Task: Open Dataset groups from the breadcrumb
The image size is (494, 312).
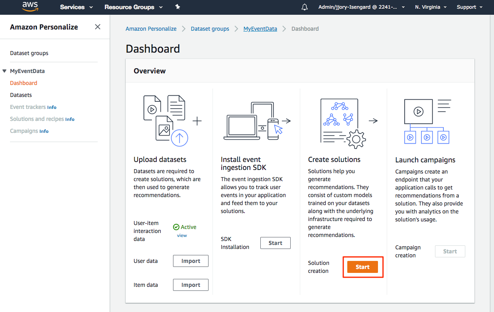Action: point(210,29)
